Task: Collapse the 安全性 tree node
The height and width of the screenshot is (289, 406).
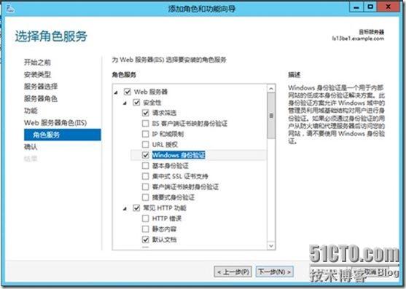Action: [x=125, y=103]
